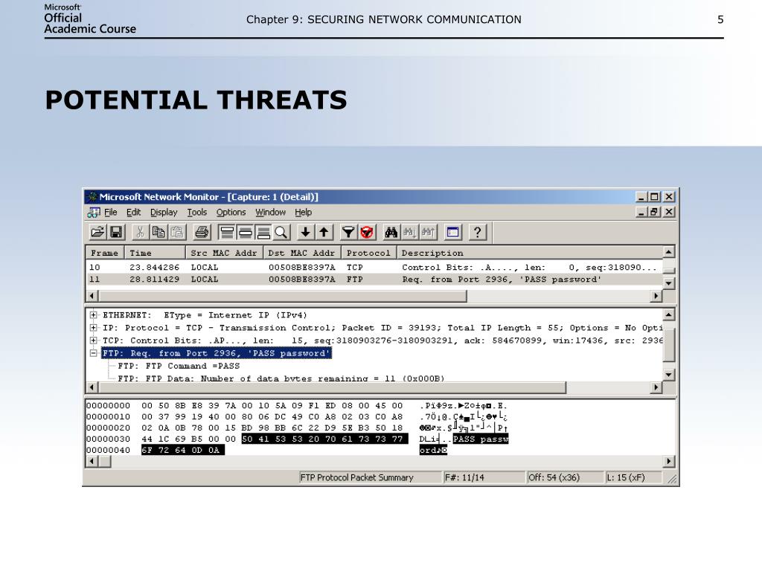762x571 pixels.
Task: Click the Description column header
Action: [x=530, y=253]
